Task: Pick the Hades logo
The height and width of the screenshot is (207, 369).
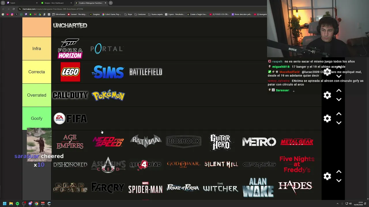Action: (295, 186)
